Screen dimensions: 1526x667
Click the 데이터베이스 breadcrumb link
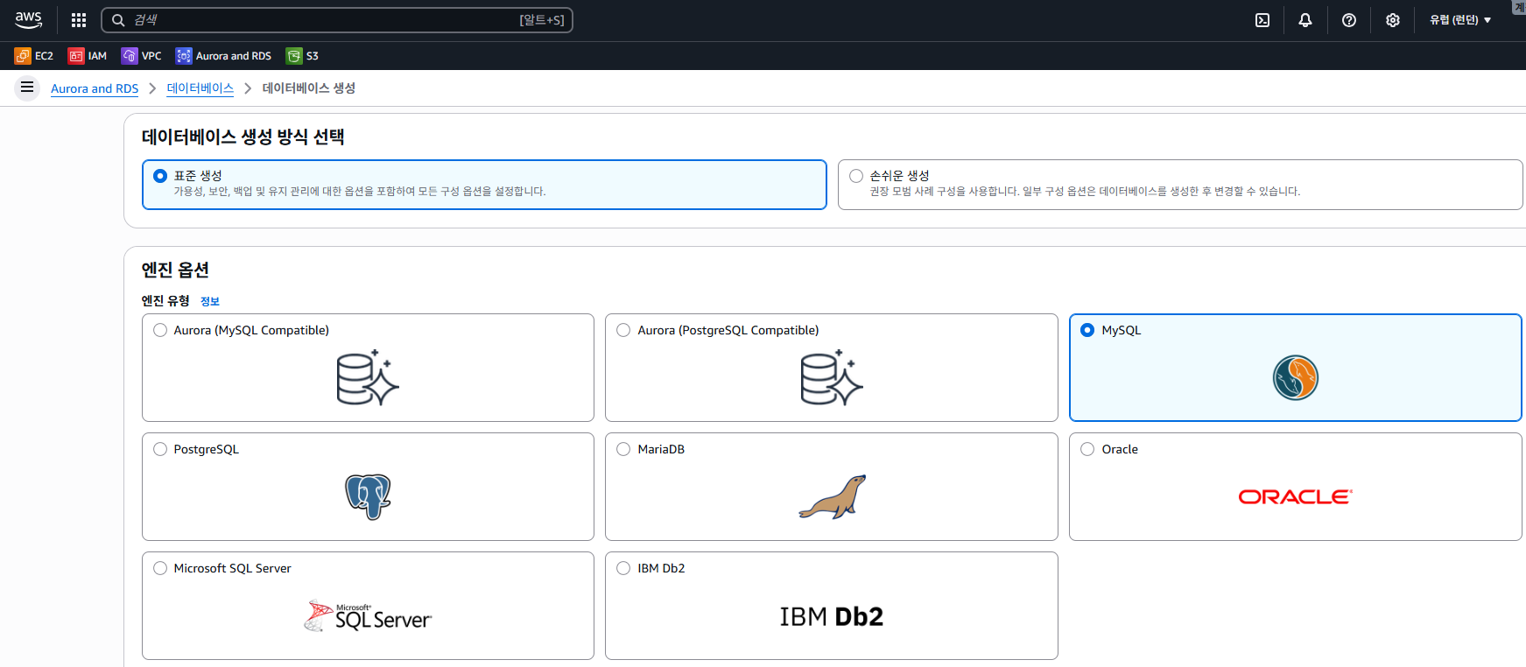click(x=200, y=88)
